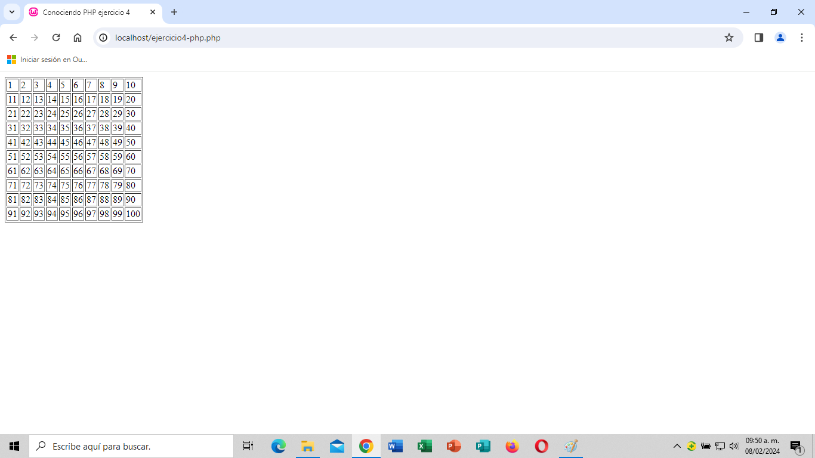Open Chrome's three-dot menu
This screenshot has height=458, width=815.
[x=802, y=38]
